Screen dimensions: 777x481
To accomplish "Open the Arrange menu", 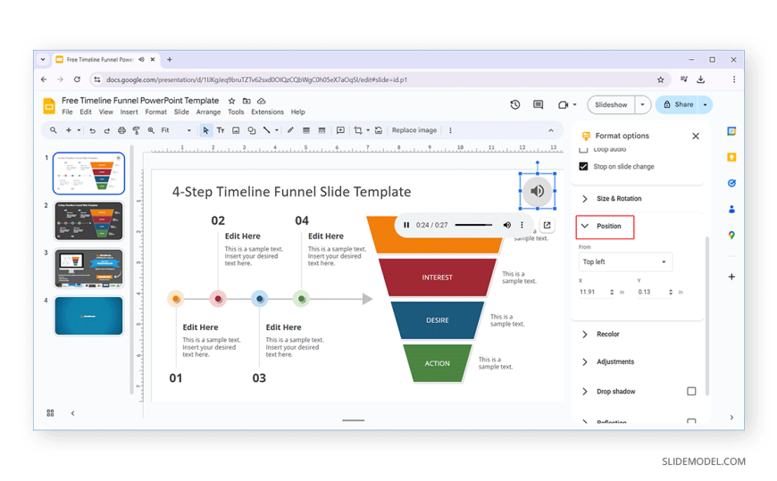I will pyautogui.click(x=208, y=112).
